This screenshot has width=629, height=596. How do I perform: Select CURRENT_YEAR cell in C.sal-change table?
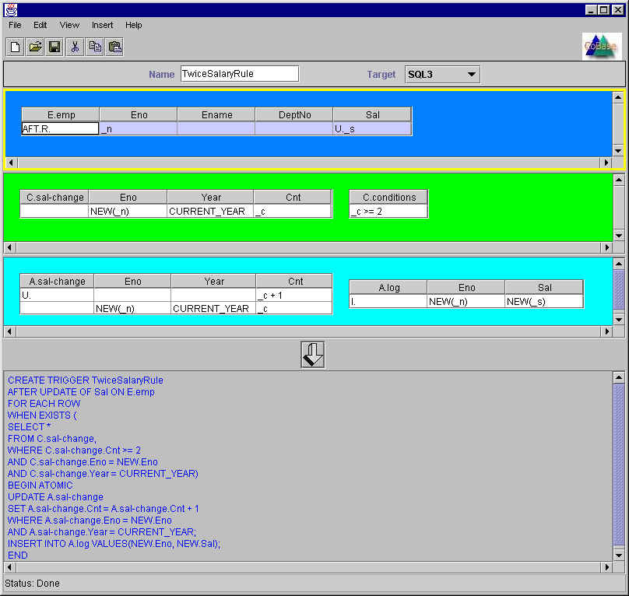click(210, 212)
